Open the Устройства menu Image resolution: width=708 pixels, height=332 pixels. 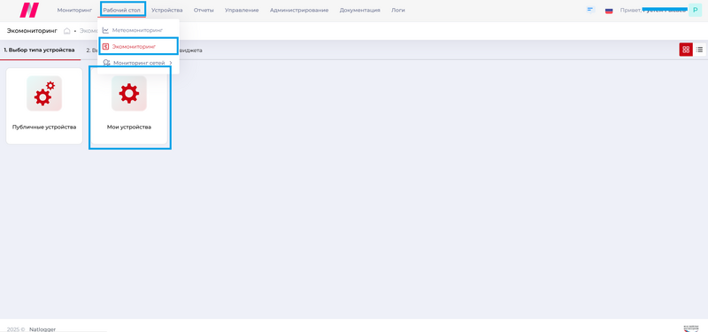167,10
